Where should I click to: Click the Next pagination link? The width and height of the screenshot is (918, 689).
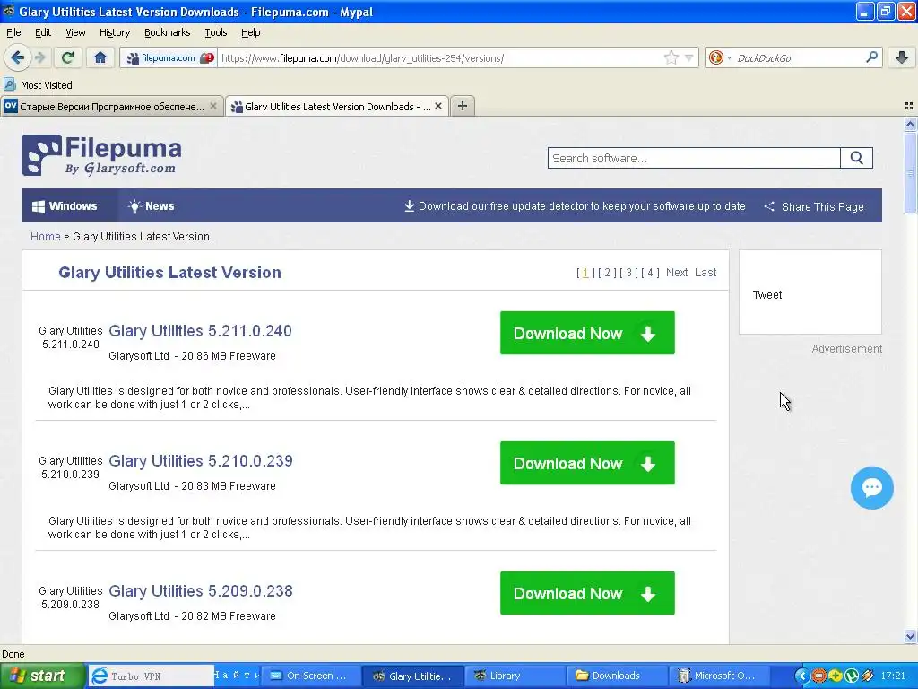pos(677,273)
